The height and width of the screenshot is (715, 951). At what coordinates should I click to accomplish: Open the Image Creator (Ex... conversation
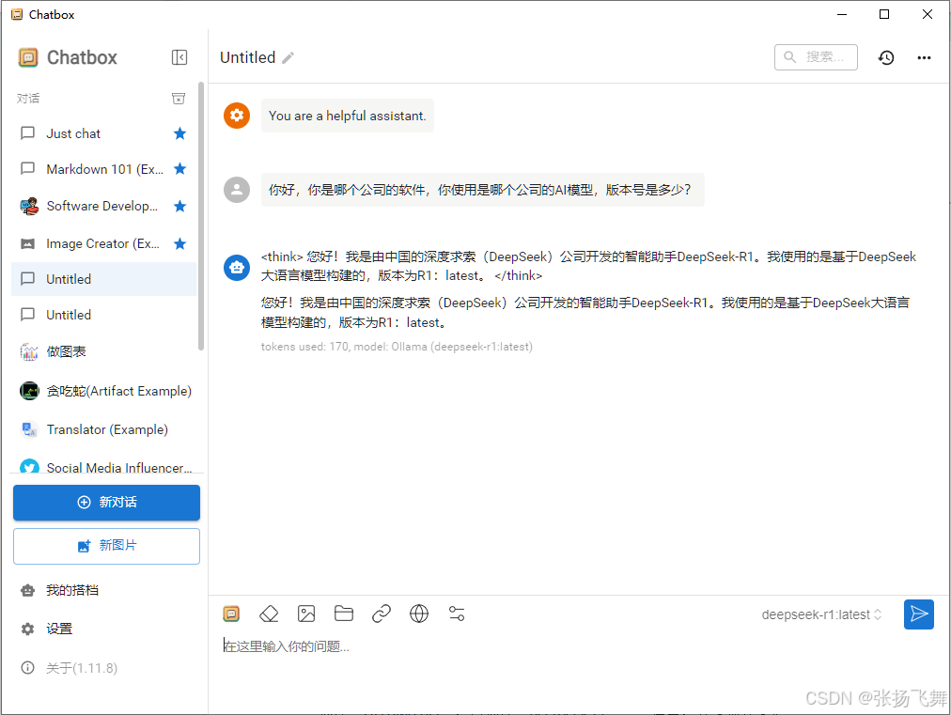point(103,243)
